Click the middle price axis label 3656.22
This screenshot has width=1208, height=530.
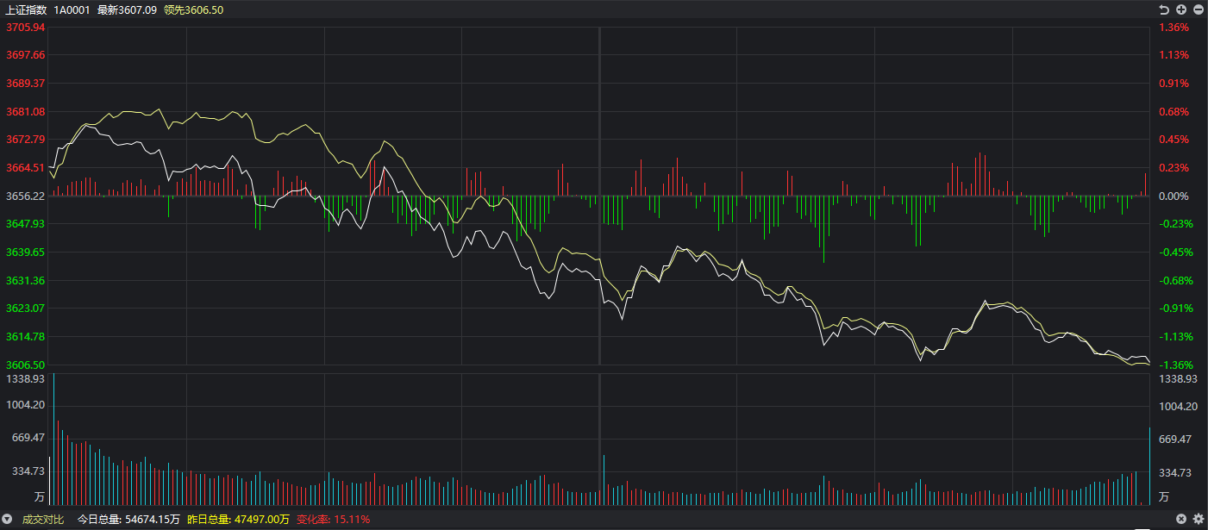coord(26,196)
